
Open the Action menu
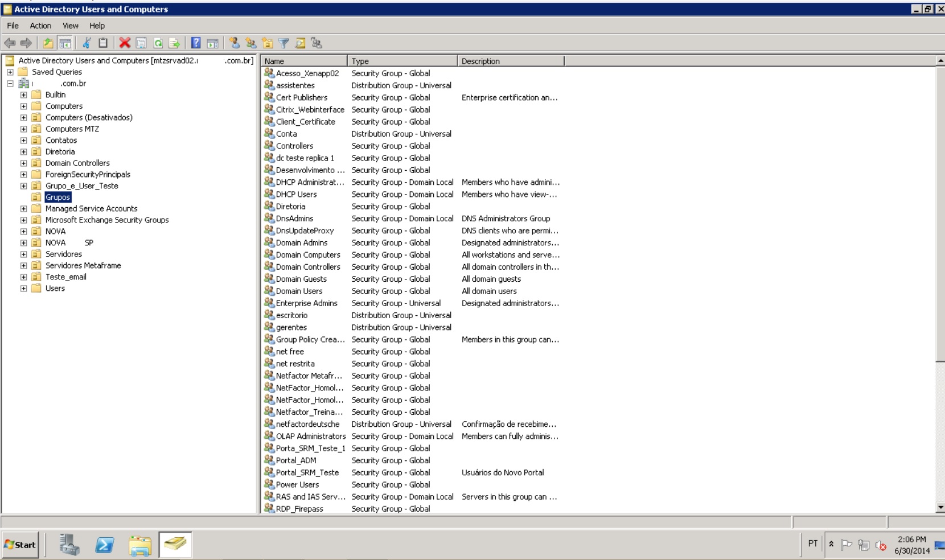pyautogui.click(x=40, y=26)
